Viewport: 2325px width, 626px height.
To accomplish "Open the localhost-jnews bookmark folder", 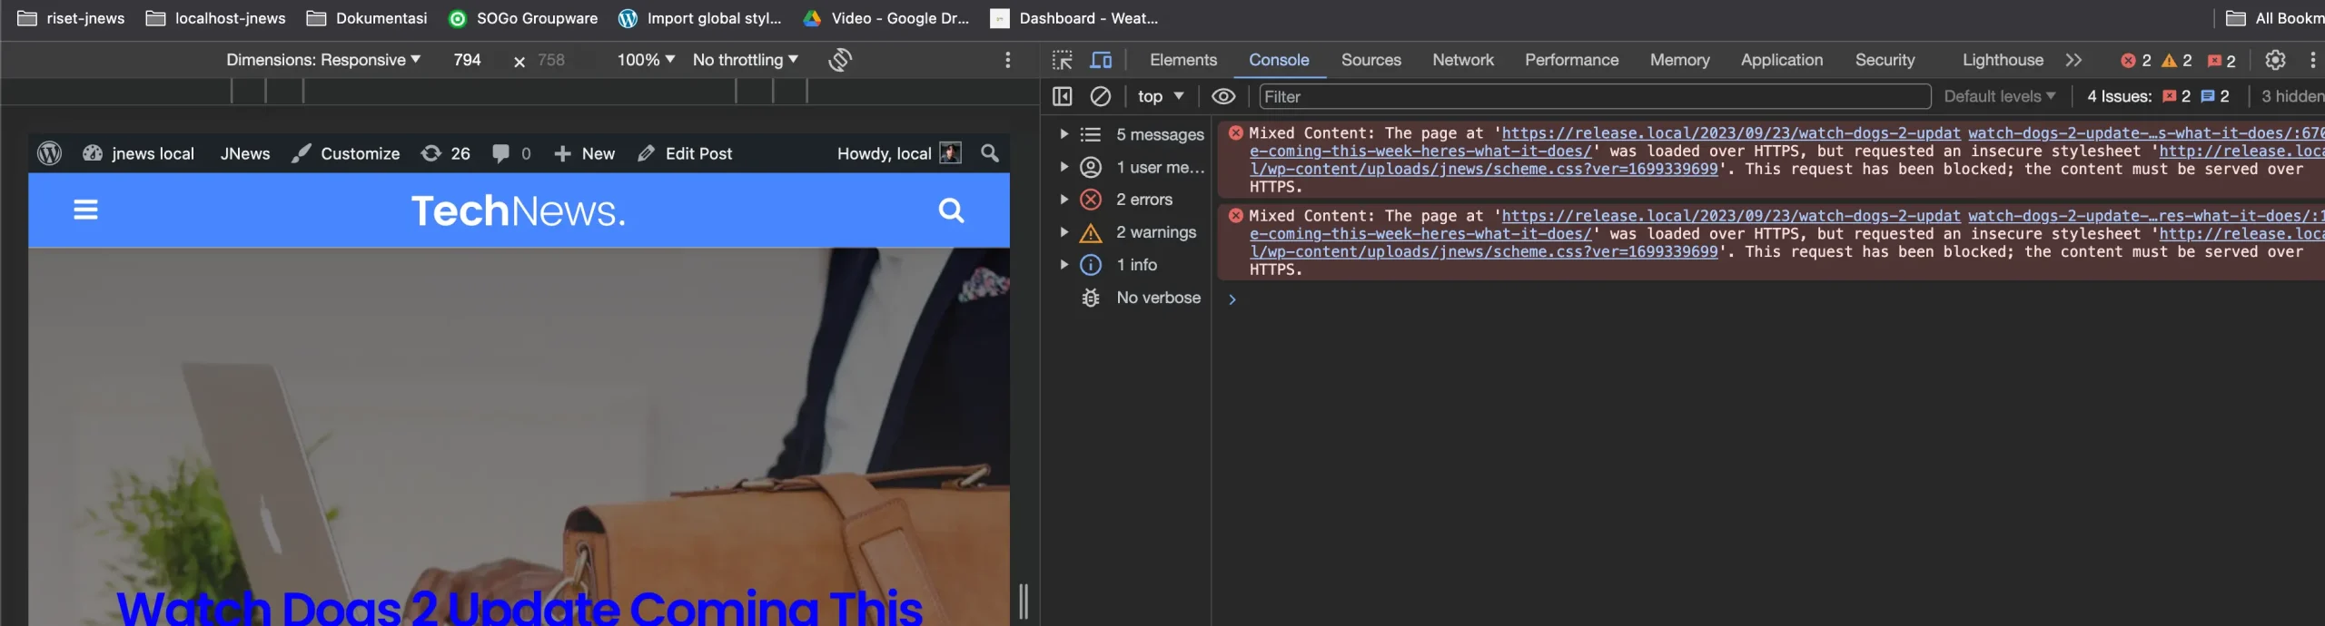I will point(216,18).
